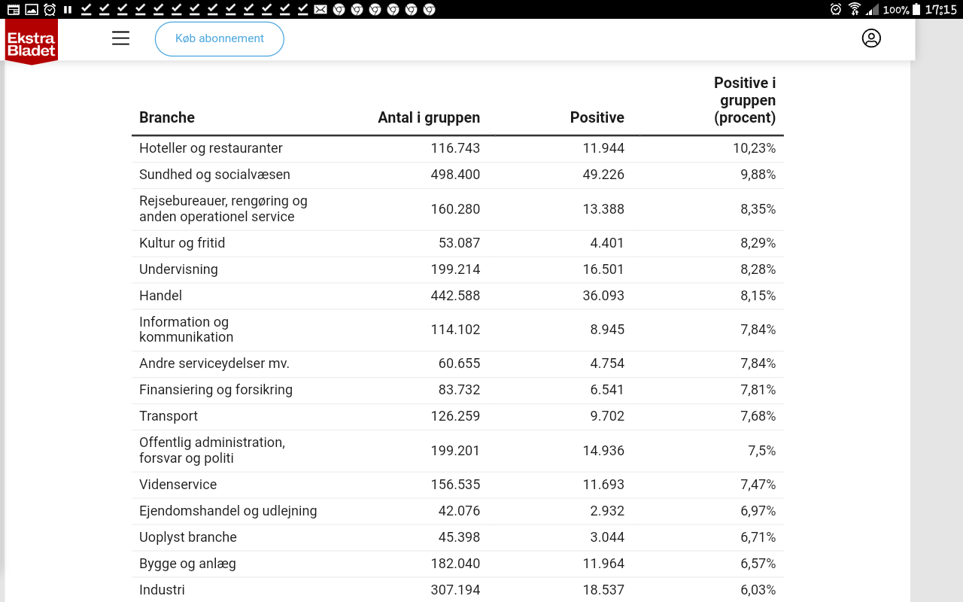
Task: Tap the 17:15 clock in status bar
Action: click(x=940, y=10)
